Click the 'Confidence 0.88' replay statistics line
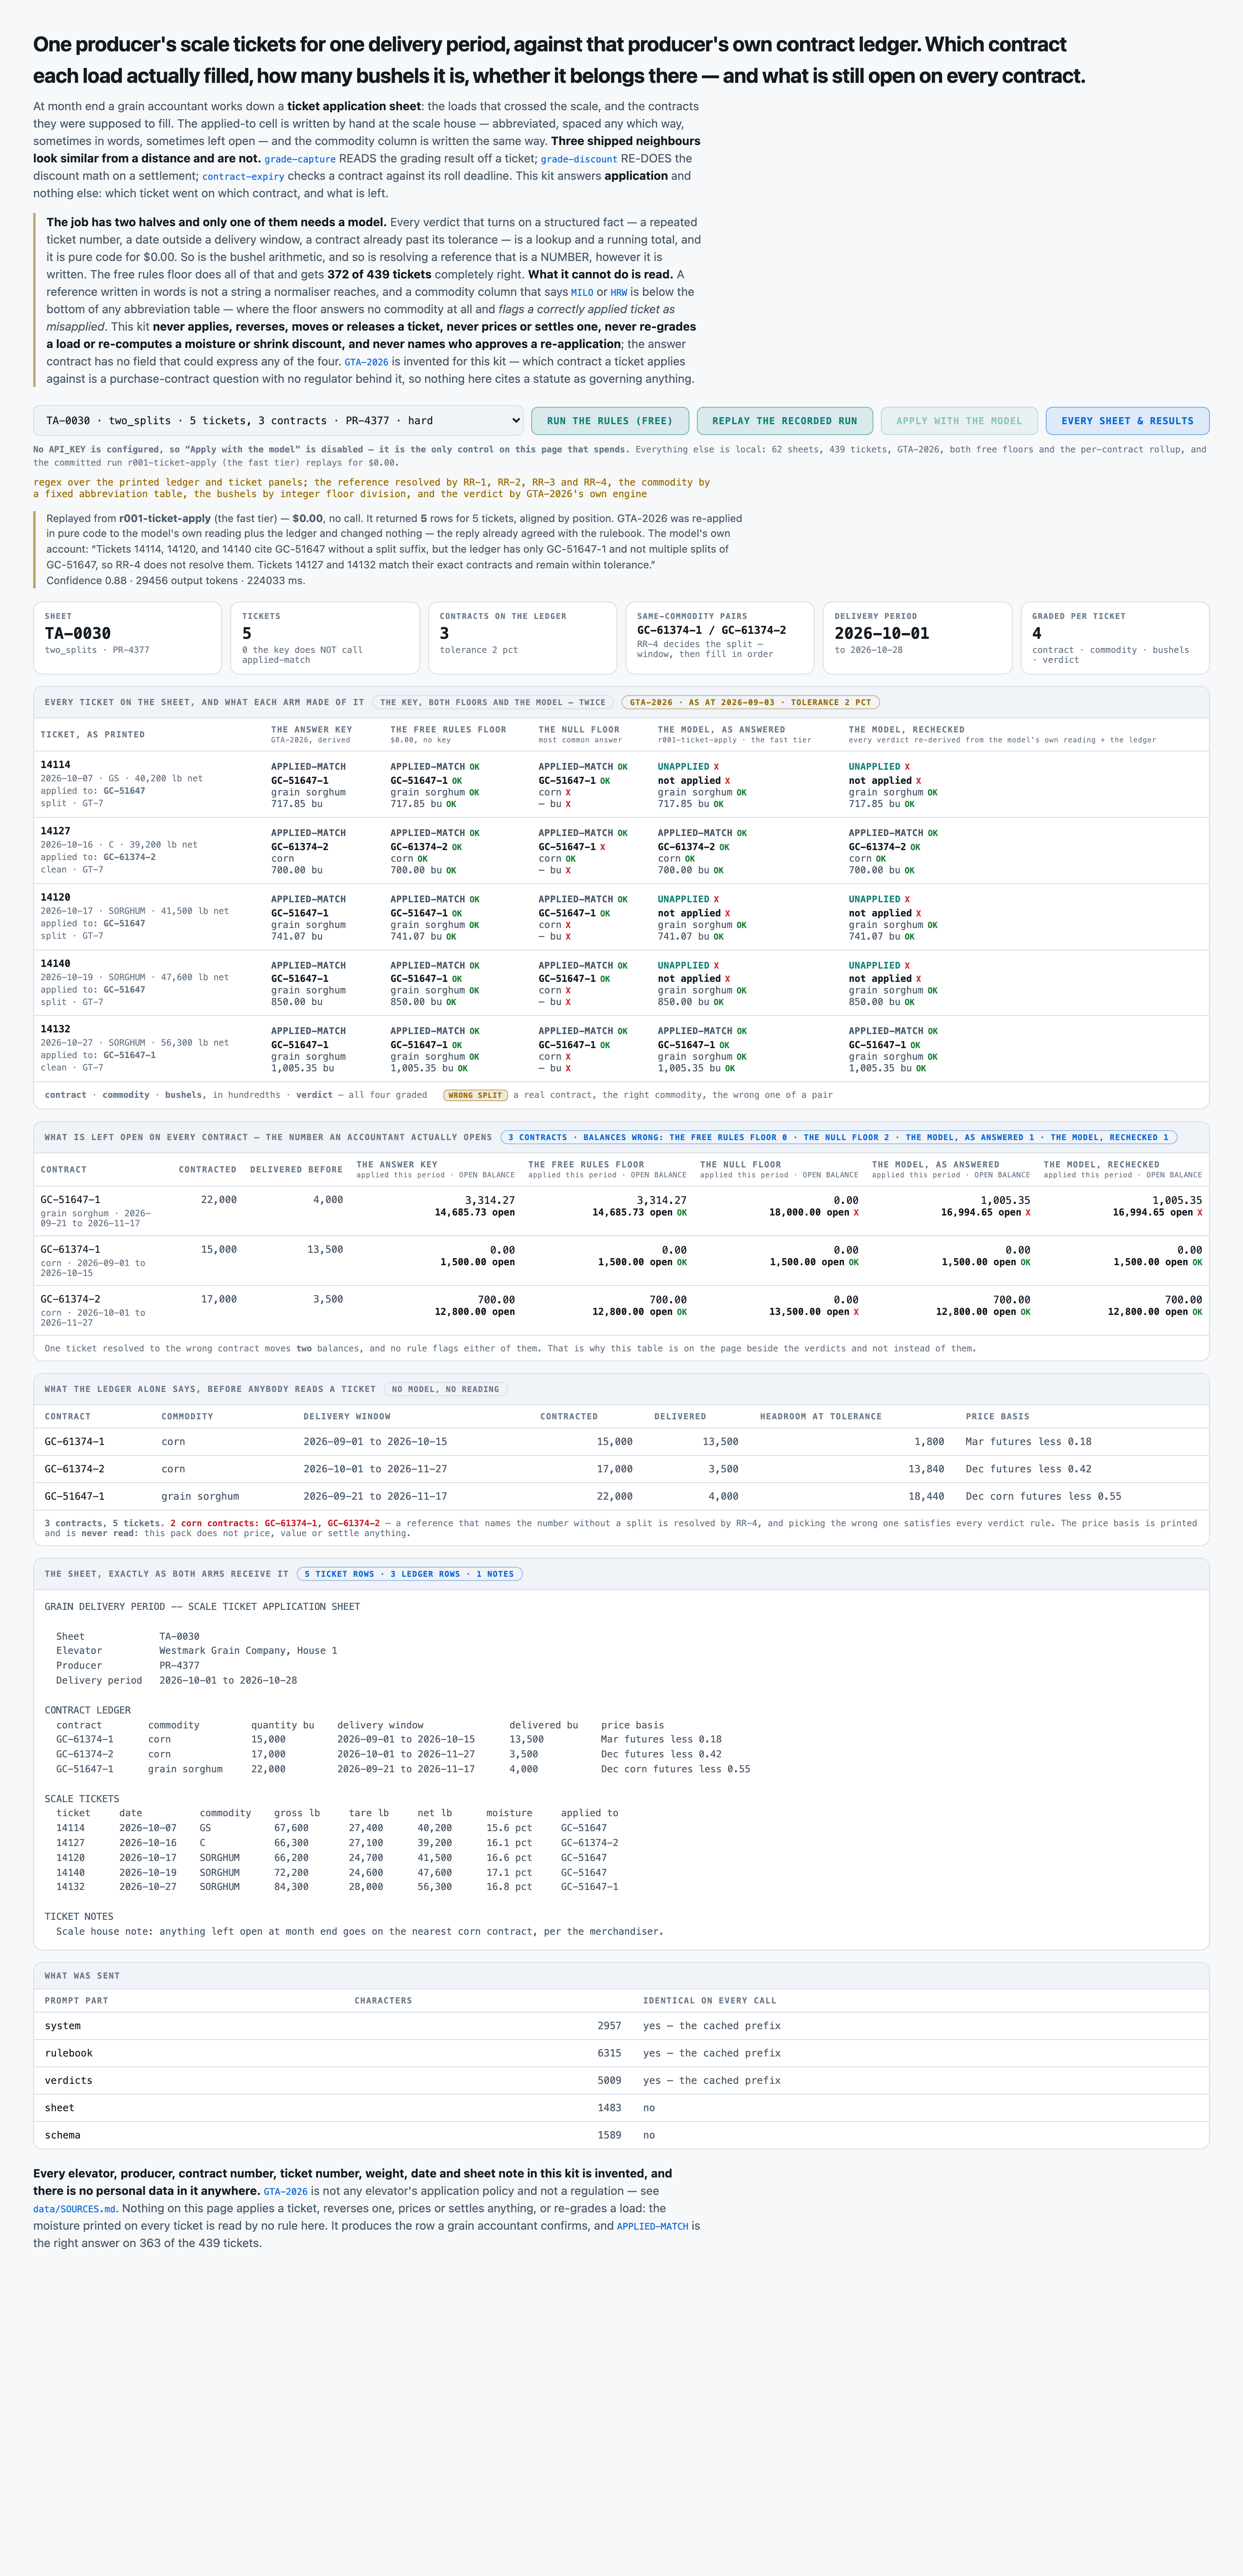This screenshot has width=1243, height=2576. tap(176, 581)
